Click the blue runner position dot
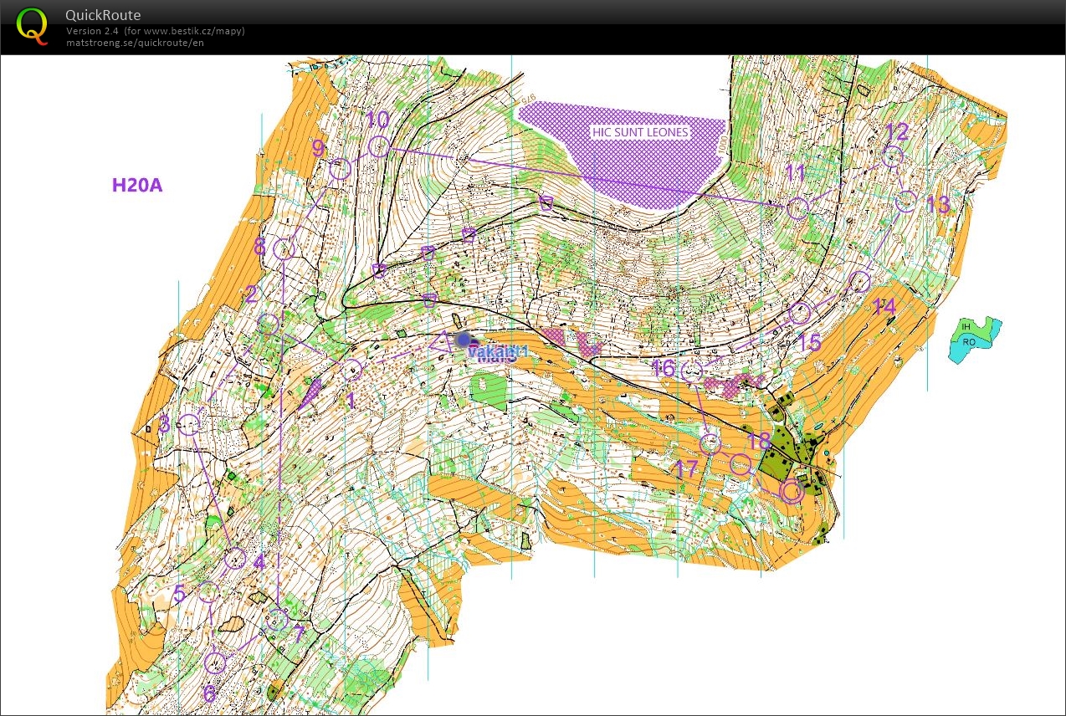Screen dimensions: 1066x716 (464, 340)
